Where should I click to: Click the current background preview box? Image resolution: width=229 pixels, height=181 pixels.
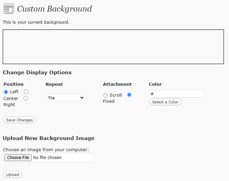(113, 47)
